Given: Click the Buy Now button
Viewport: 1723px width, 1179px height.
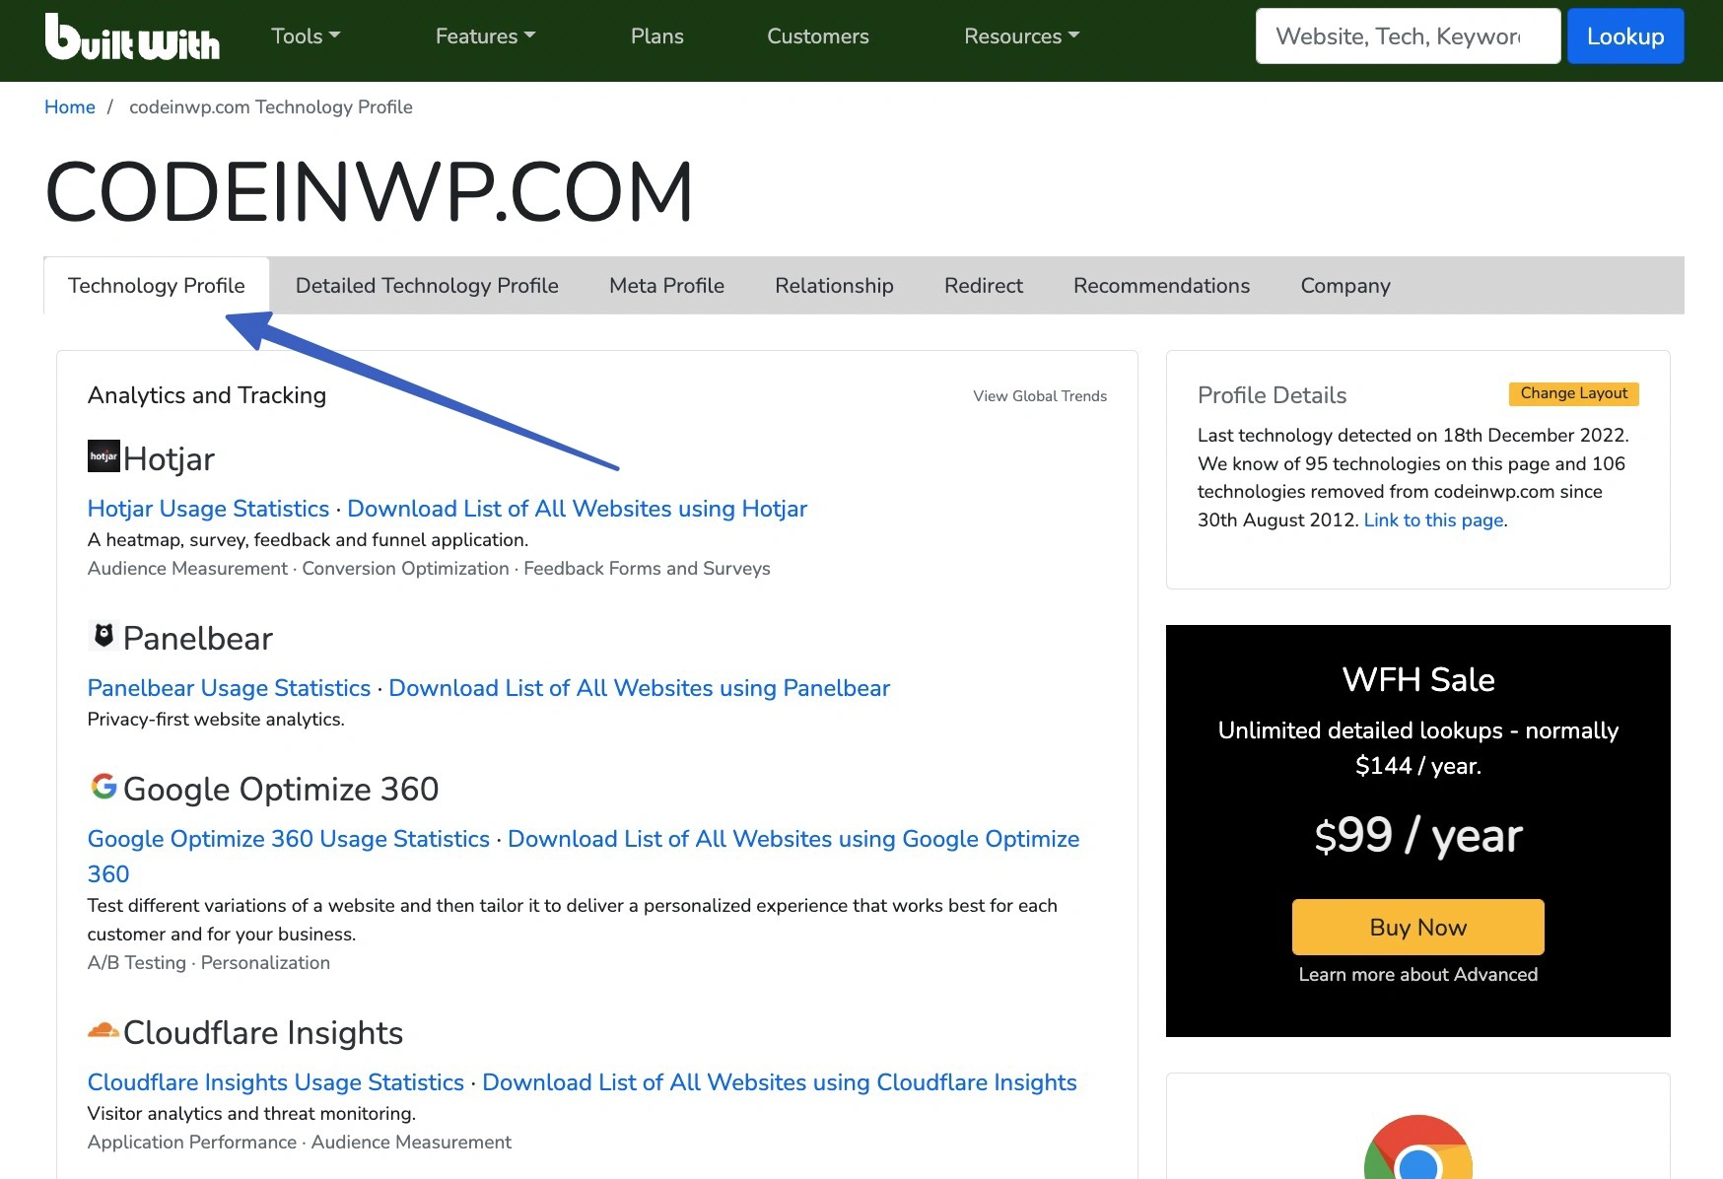Looking at the screenshot, I should coord(1417,927).
